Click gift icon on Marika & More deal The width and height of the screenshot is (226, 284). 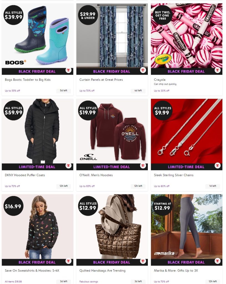(217, 261)
